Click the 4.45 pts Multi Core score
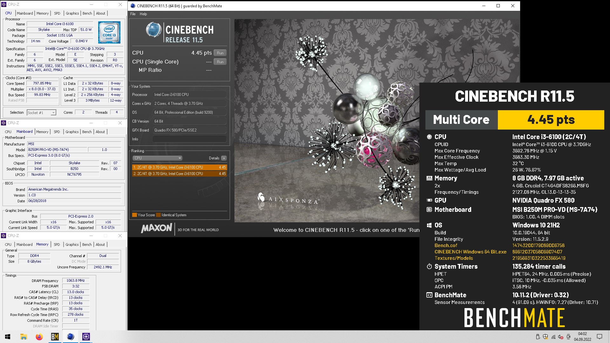 [551, 120]
